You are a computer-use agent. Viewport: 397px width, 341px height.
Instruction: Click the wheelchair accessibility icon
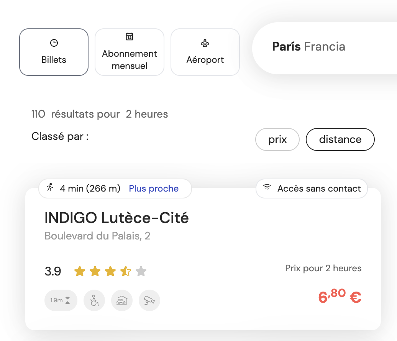click(x=94, y=300)
